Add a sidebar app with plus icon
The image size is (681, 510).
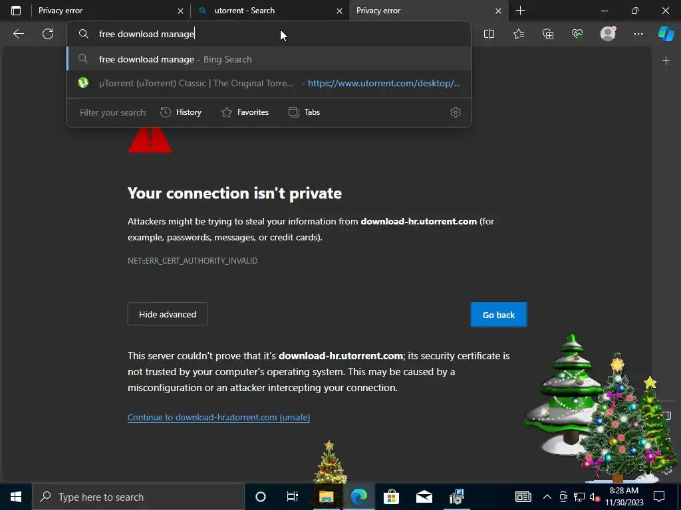[666, 61]
